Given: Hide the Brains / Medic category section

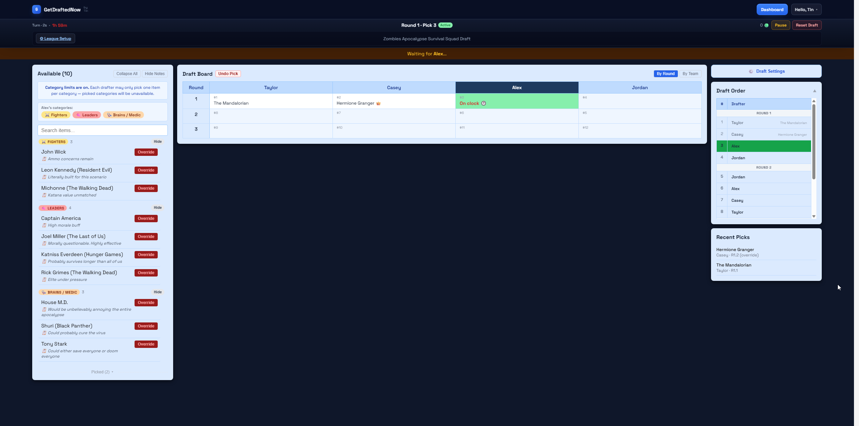Looking at the screenshot, I should pyautogui.click(x=158, y=292).
